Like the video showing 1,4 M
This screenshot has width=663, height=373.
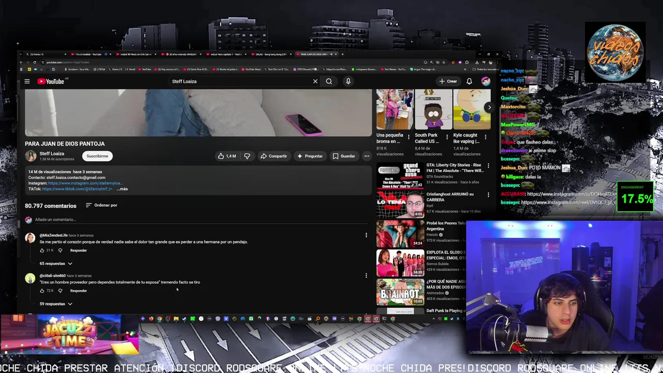[x=227, y=156]
